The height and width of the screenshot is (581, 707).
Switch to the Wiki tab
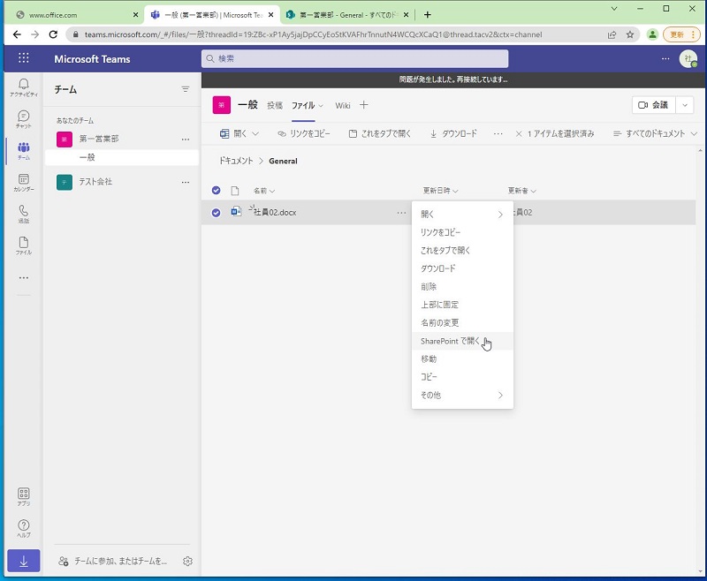pos(343,105)
